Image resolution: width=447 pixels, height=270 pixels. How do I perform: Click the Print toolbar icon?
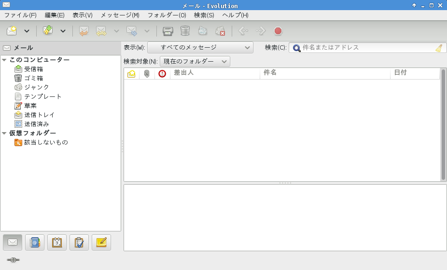coord(168,31)
